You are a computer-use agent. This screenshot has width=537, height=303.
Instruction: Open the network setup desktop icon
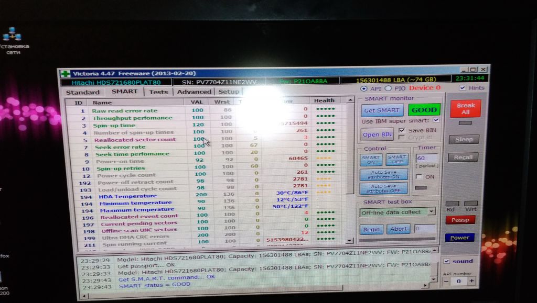(x=13, y=40)
